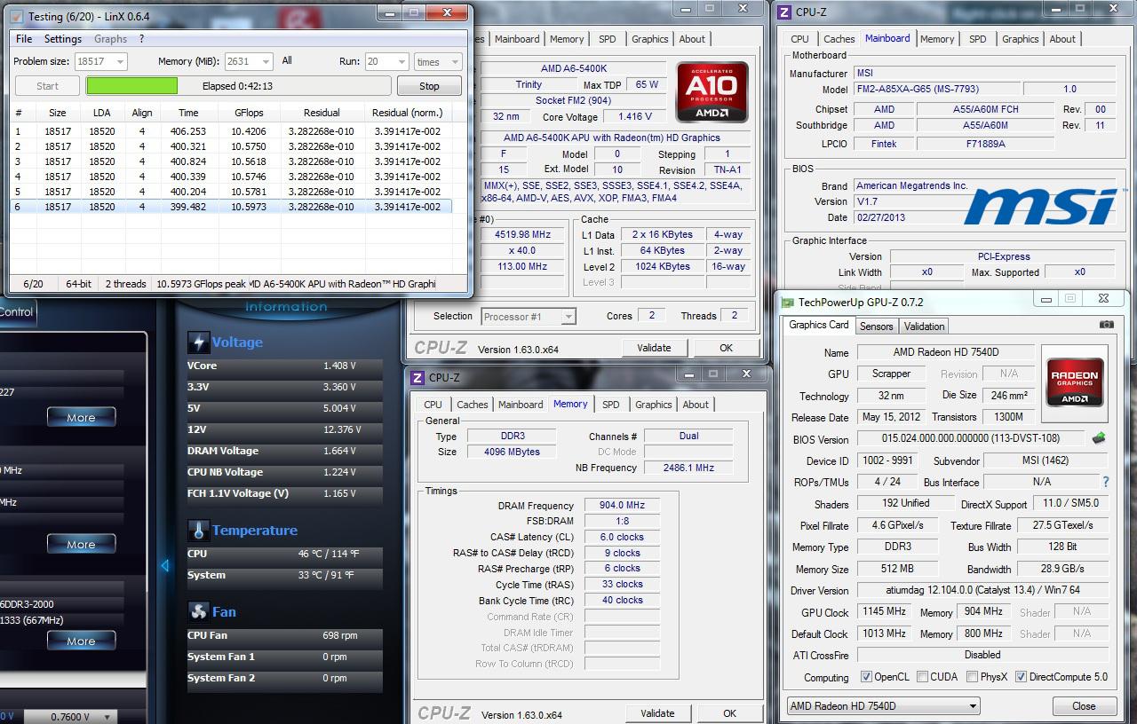Click GPU-Z title bar app icon
The image size is (1137, 724).
(x=788, y=302)
